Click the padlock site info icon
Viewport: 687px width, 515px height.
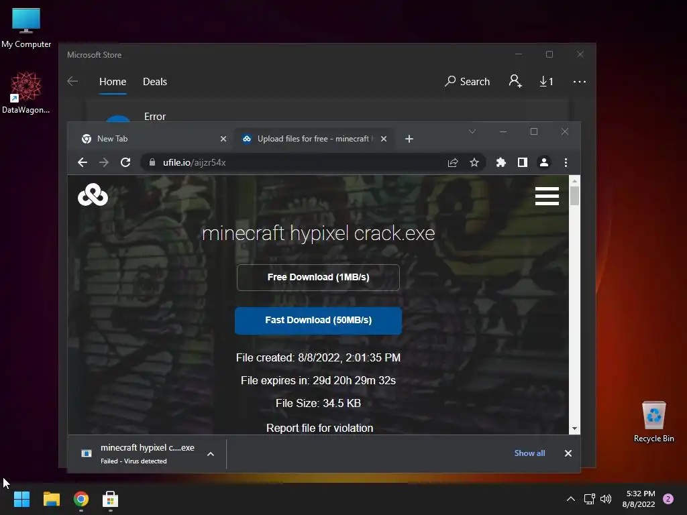point(152,162)
